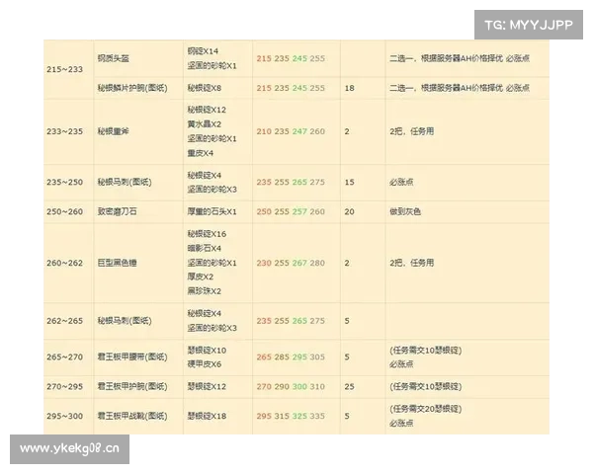Click the 做到灰色 note text
This screenshot has height=474, width=593.
[407, 211]
